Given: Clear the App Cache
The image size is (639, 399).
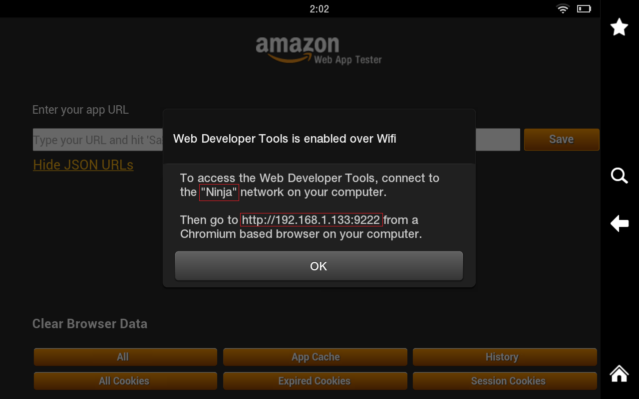Looking at the screenshot, I should (315, 357).
